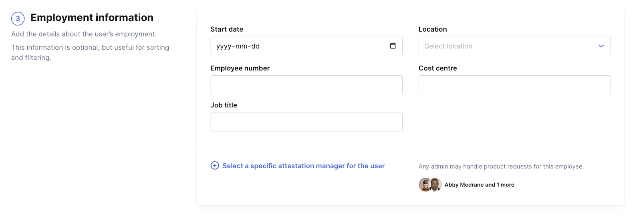Viewport: 641px width, 217px height.
Task: Select the yyyy segment of Start date
Action: point(224,46)
